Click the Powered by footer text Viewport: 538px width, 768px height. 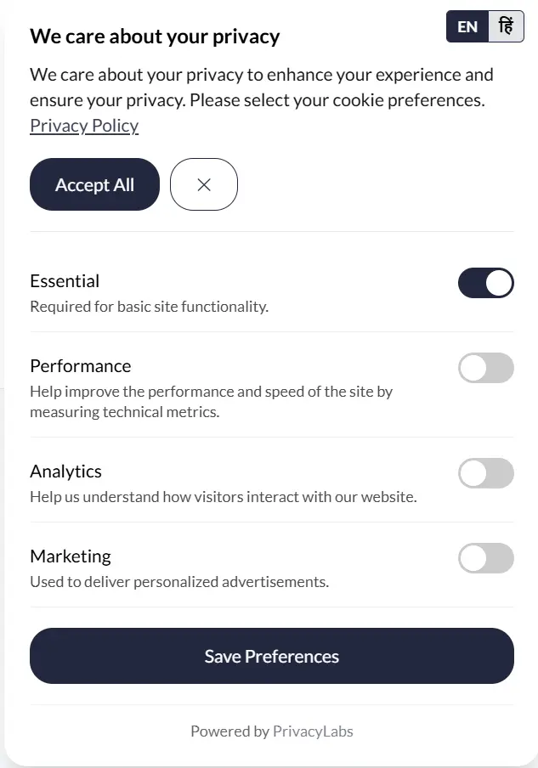pyautogui.click(x=229, y=731)
